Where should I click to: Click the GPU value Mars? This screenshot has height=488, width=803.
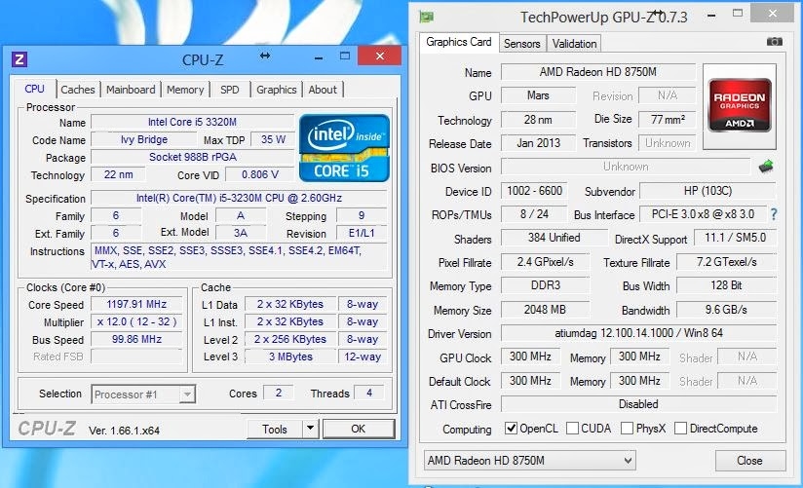point(538,95)
